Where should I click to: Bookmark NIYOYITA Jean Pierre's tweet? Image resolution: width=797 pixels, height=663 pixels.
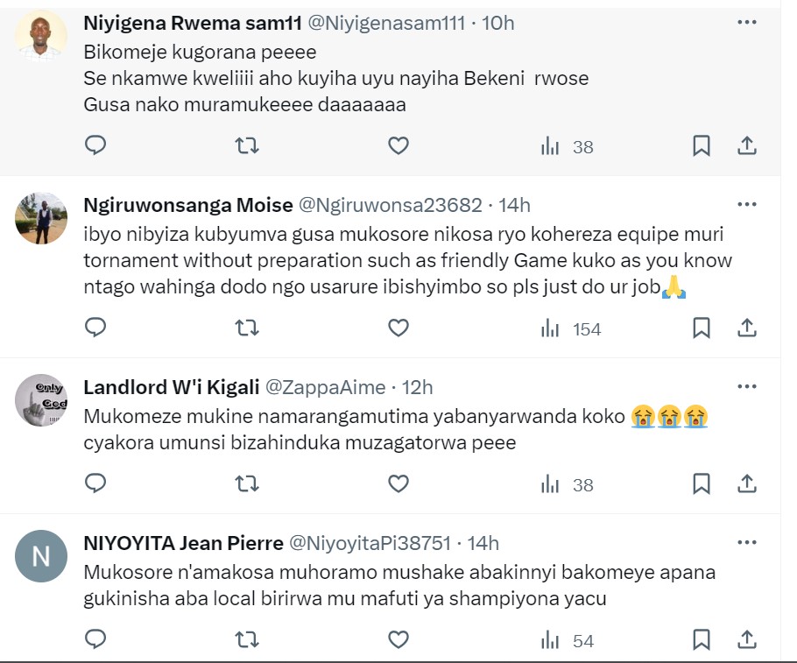click(701, 640)
